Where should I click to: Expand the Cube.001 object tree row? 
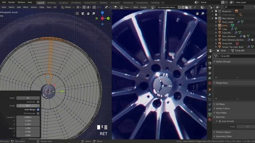coord(216,33)
